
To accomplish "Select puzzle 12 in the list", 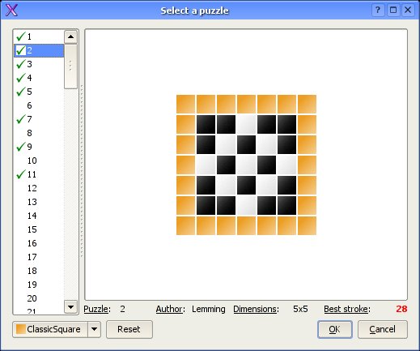I will pos(39,188).
